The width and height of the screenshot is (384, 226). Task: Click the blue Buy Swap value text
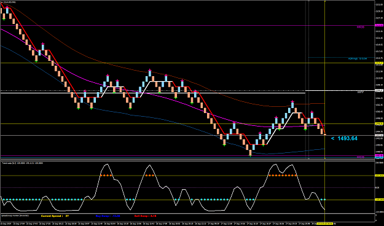108,216
